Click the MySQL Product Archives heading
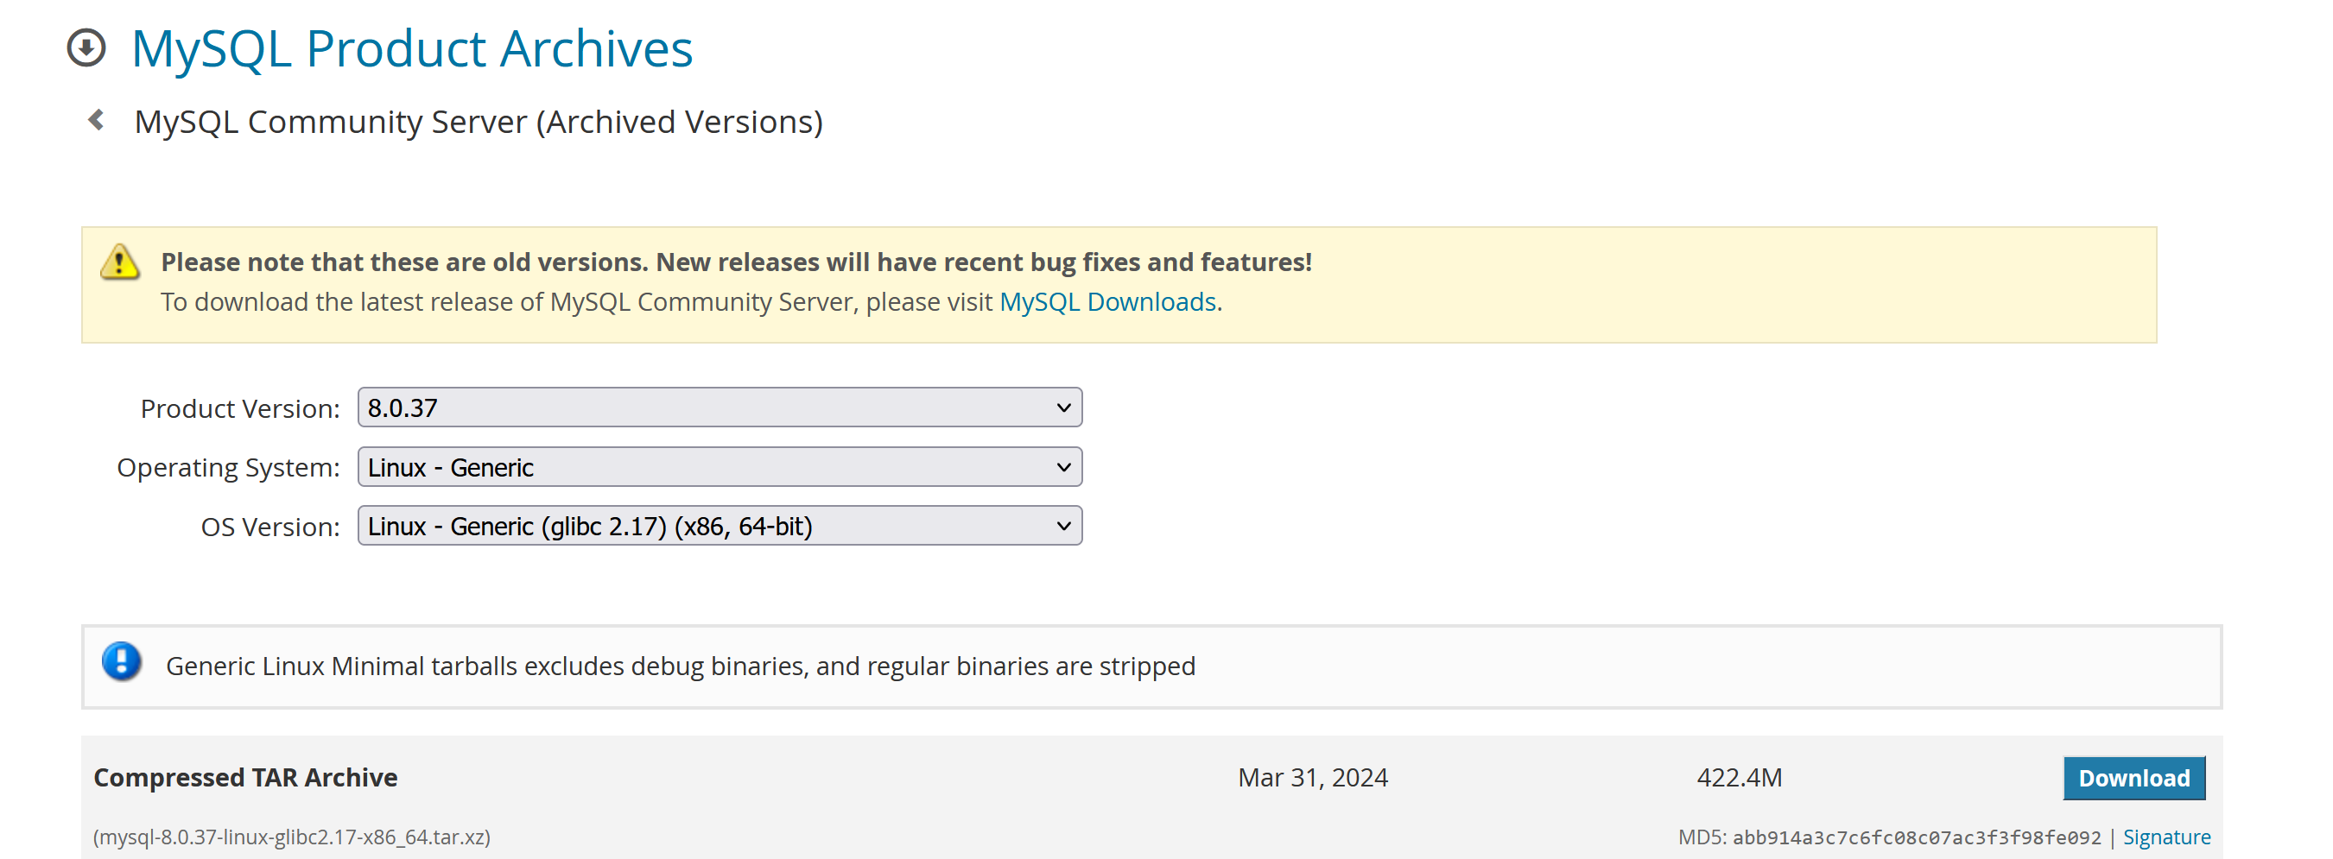Screen dimensions: 2333x859 pos(412,49)
